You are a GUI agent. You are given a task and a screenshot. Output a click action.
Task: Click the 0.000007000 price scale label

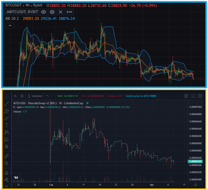195,107
